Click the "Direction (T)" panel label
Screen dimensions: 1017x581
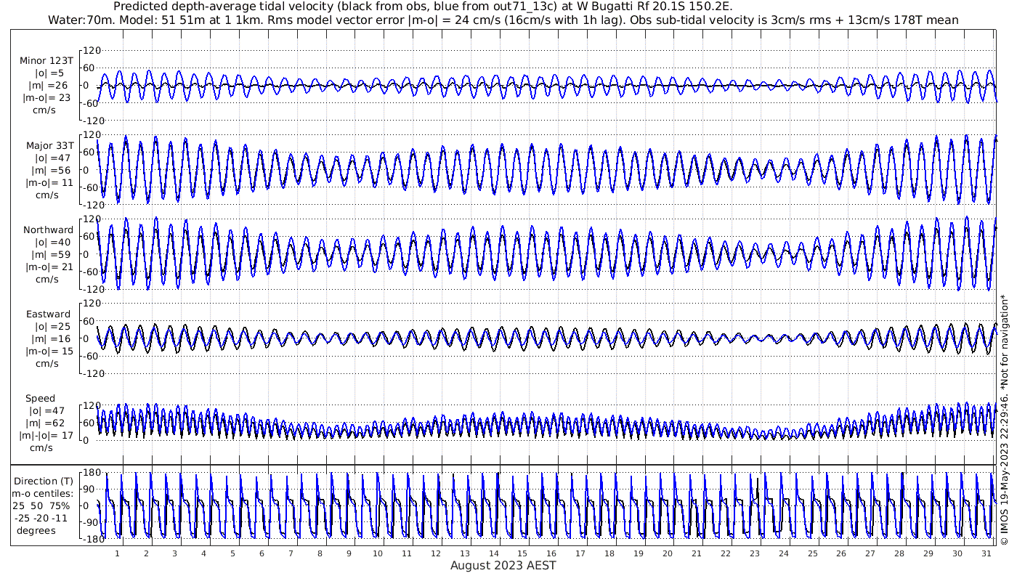[44, 481]
